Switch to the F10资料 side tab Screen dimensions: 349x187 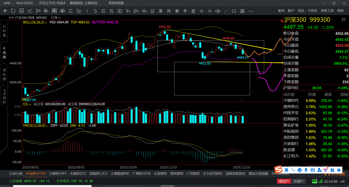point(4,97)
